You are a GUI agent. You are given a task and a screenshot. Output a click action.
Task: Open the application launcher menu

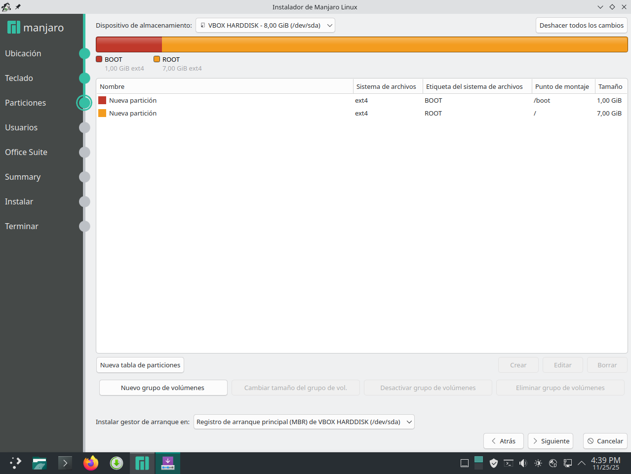point(15,463)
